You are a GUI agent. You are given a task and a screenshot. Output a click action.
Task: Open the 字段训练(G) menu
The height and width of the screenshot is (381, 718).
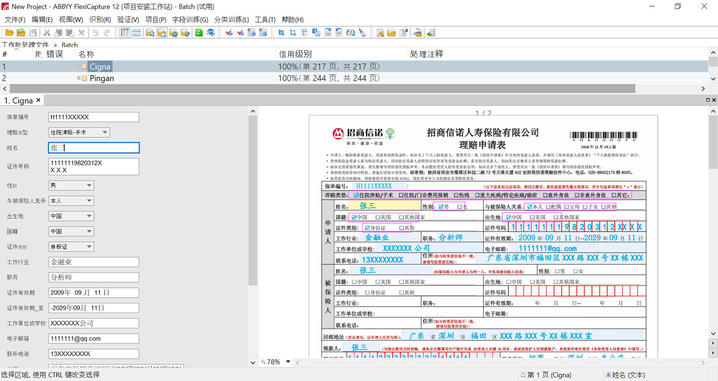[x=190, y=19]
